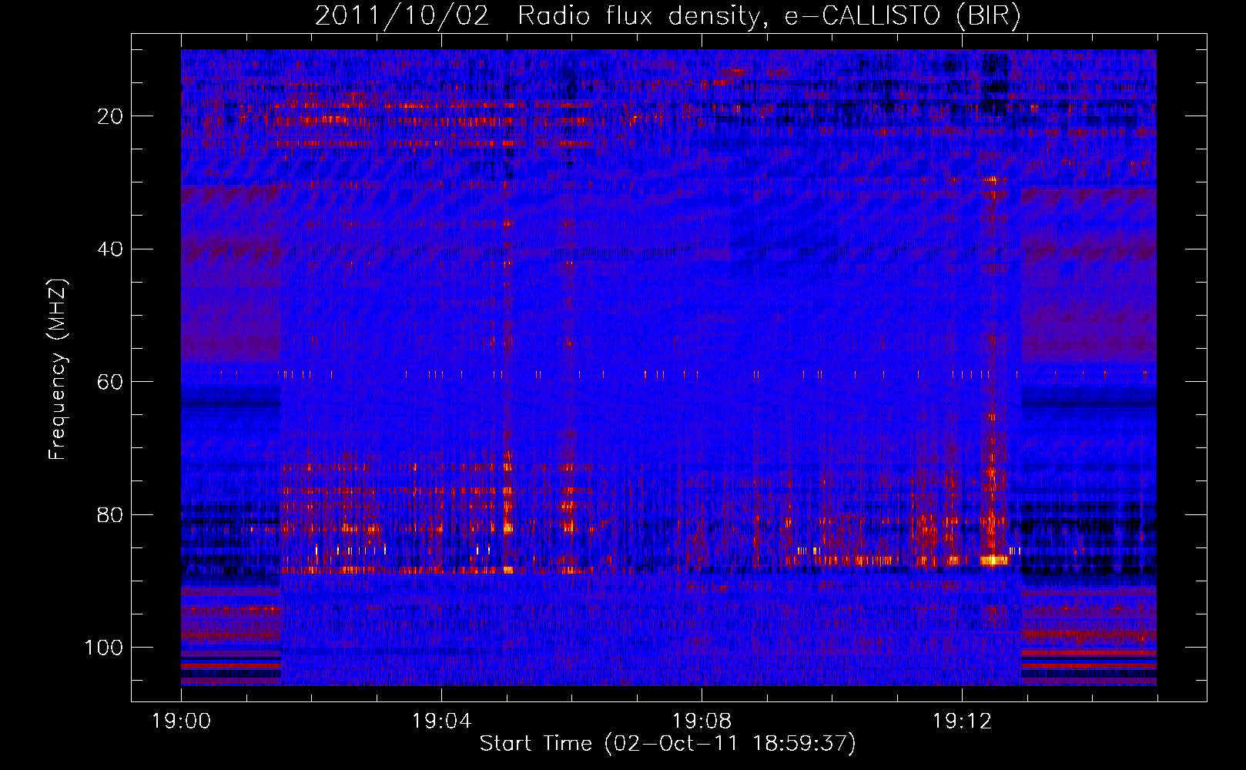This screenshot has width=1246, height=770.
Task: Click the 19:12 time tick label
Action: point(962,721)
